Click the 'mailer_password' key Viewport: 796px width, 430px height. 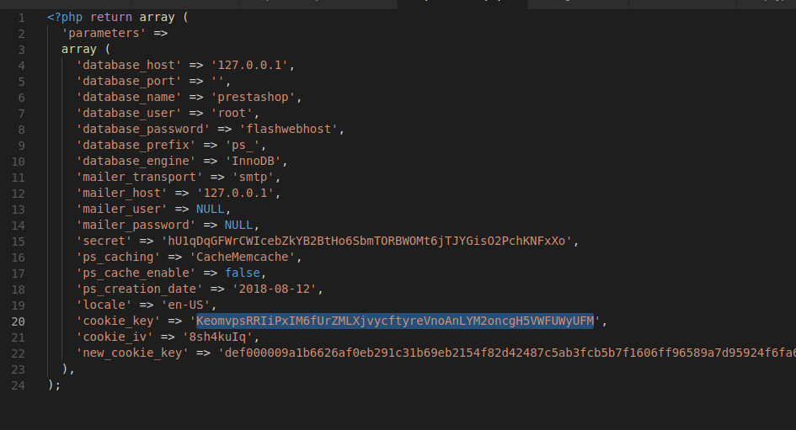(x=136, y=225)
